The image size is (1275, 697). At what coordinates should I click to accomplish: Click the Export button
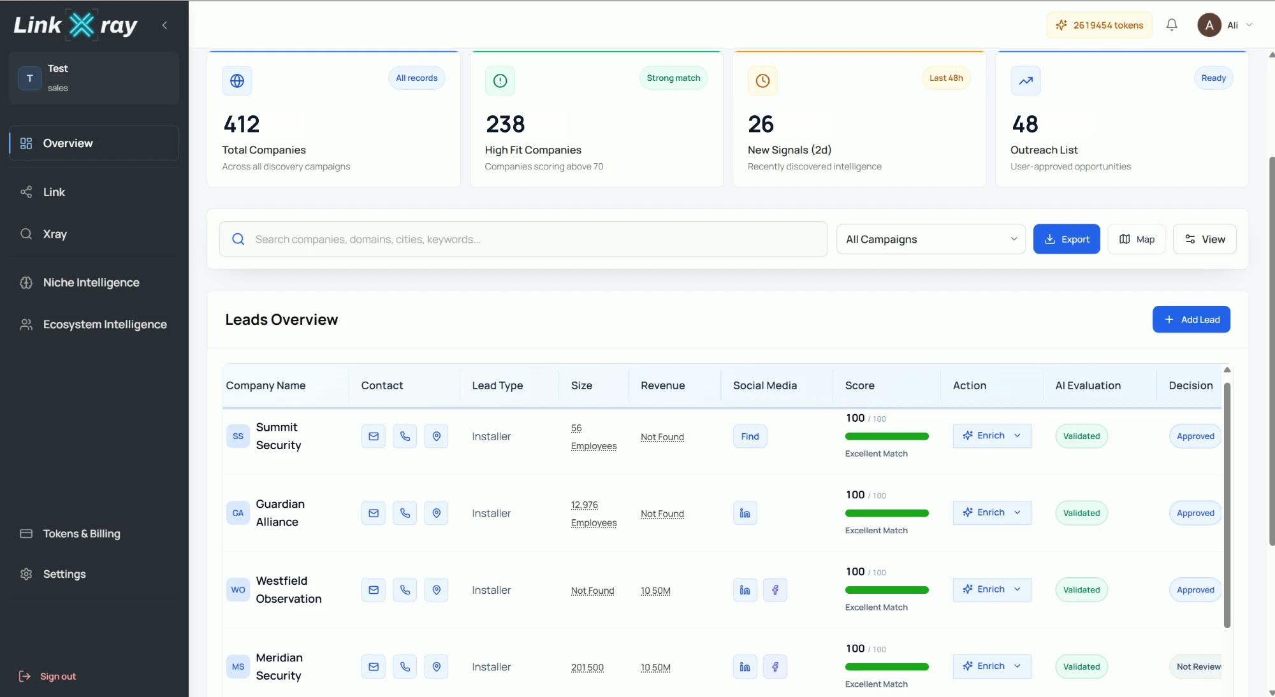(1067, 240)
